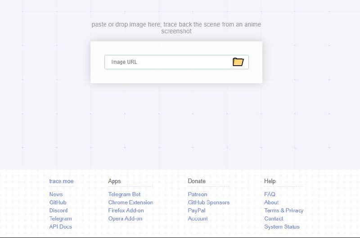This screenshot has height=238, width=360.
Task: Open the FAQ page
Action: pyautogui.click(x=270, y=194)
